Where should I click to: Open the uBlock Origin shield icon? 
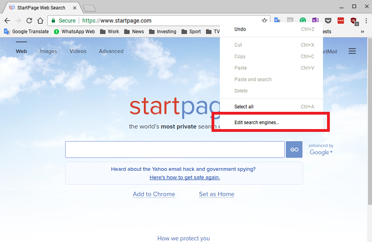(x=354, y=21)
